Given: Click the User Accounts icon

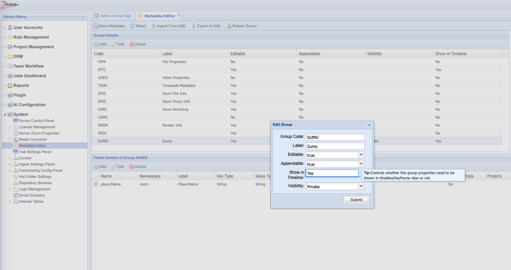Looking at the screenshot, I should pos(10,28).
